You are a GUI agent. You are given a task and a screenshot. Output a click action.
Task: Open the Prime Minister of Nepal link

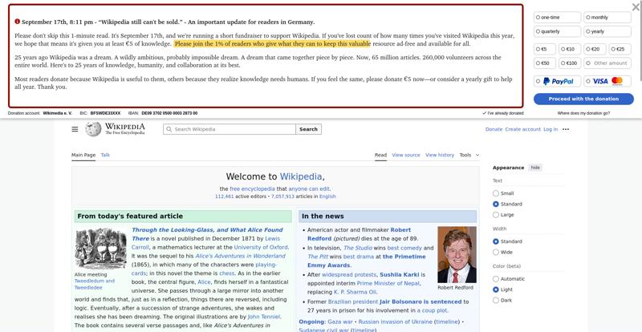pos(388,283)
